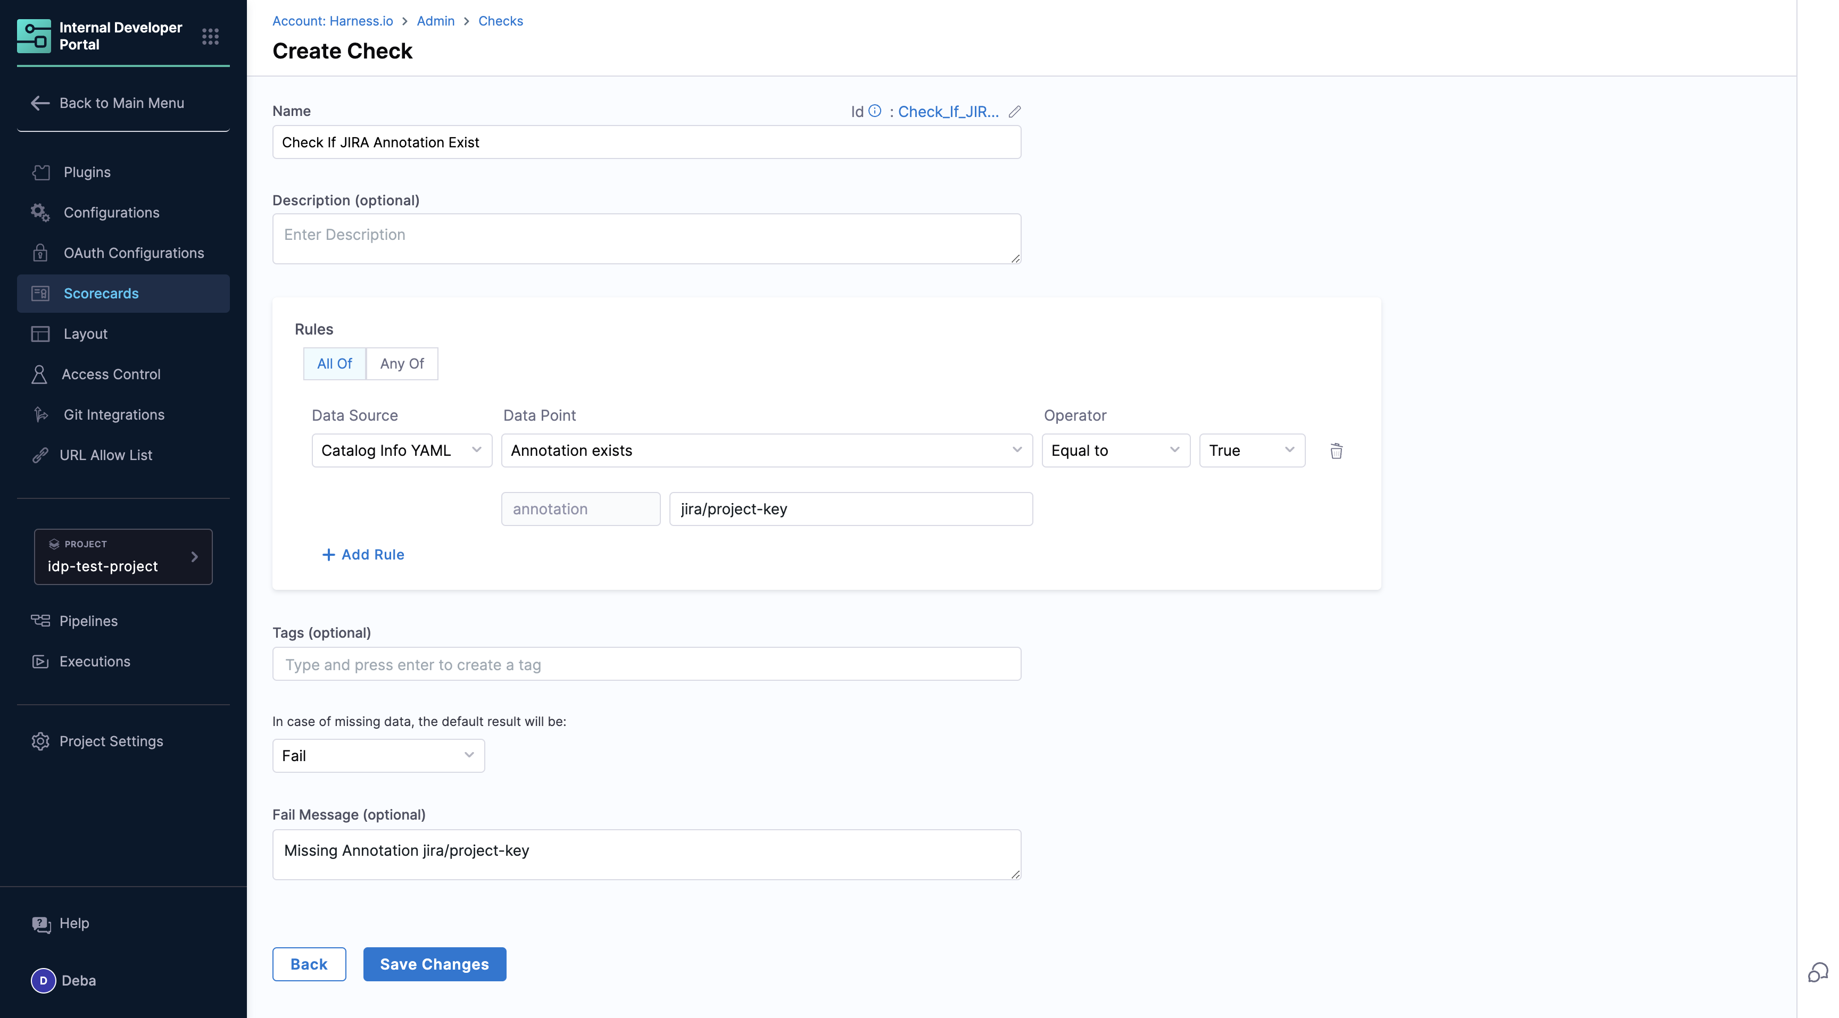Delete the rule with trash icon
This screenshot has height=1018, width=1839.
[1336, 451]
